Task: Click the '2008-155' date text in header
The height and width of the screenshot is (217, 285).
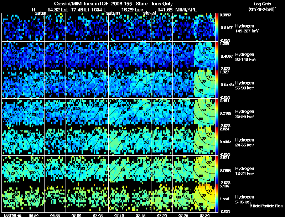Action: click(121, 4)
